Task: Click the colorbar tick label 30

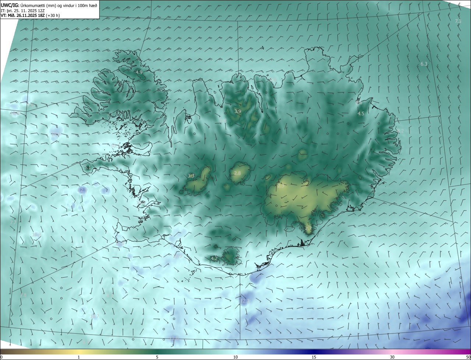Action: 392,357
